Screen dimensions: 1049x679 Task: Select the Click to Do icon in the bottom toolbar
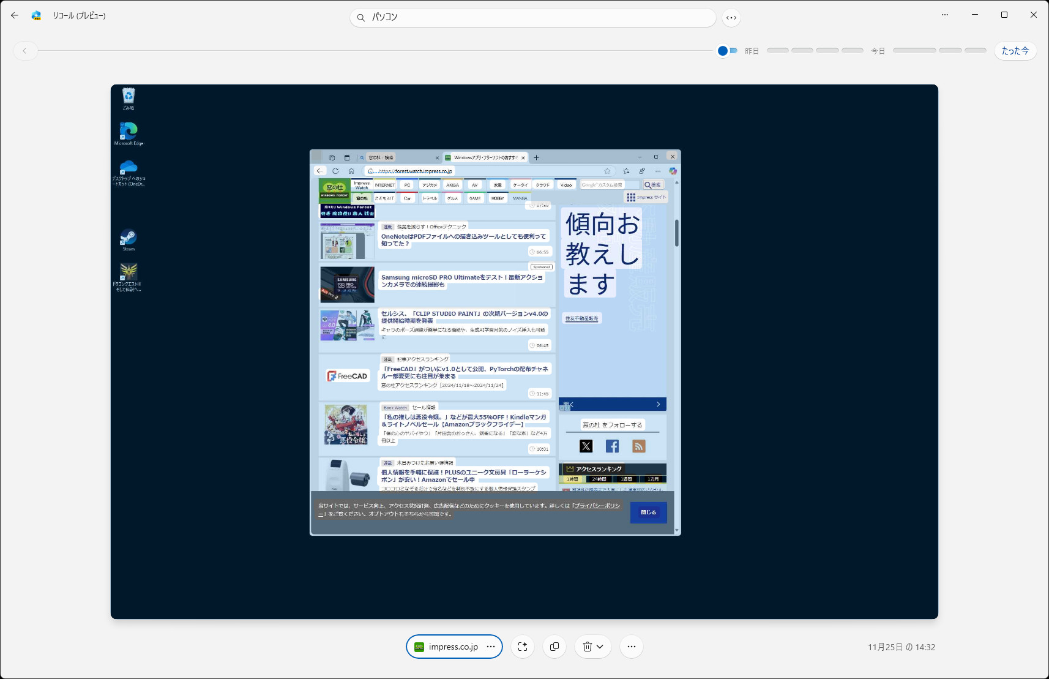click(x=523, y=647)
